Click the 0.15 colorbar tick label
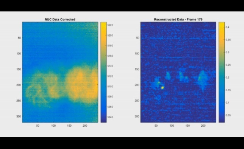Image resolution: width=244 pixels, height=149 pixels. (x=228, y=90)
